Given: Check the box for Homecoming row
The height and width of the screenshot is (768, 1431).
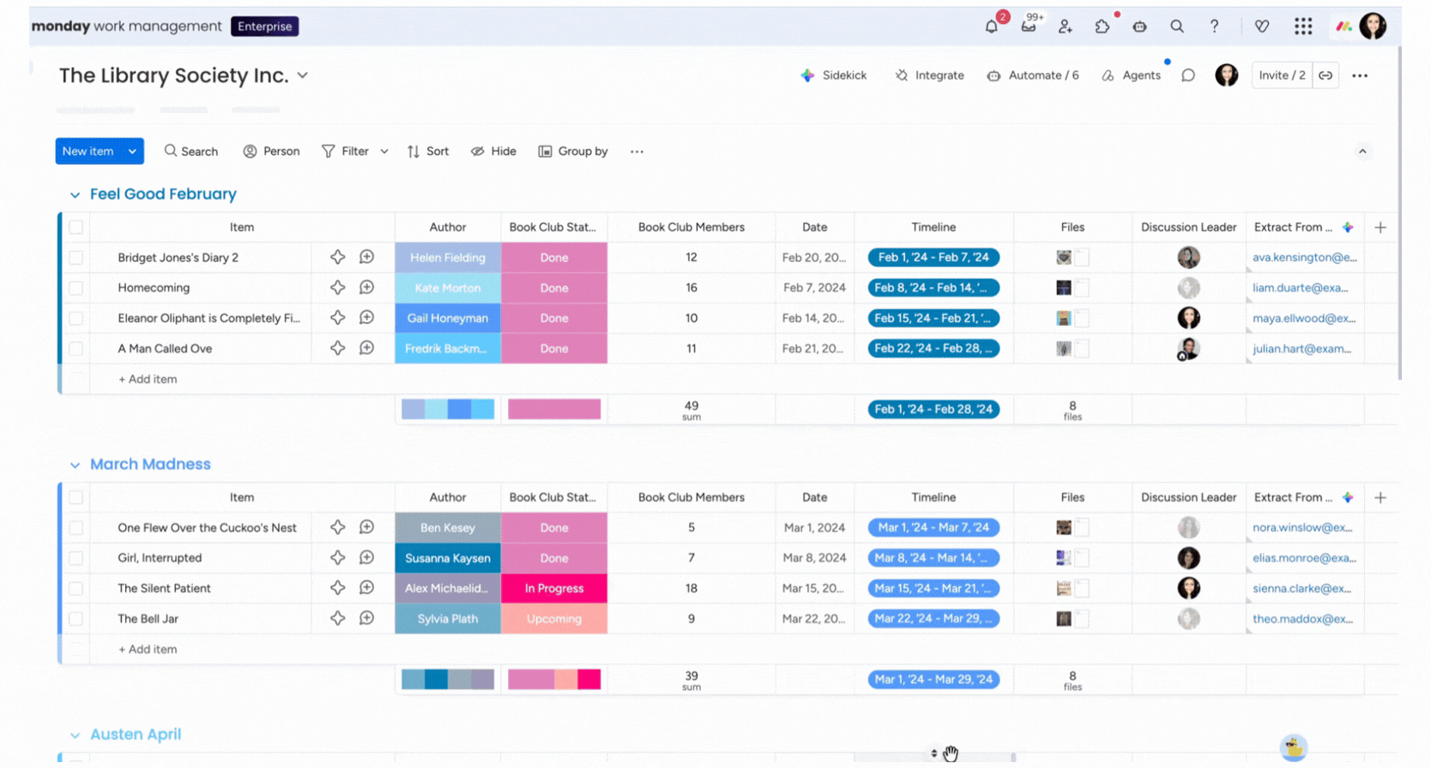Looking at the screenshot, I should coord(76,288).
